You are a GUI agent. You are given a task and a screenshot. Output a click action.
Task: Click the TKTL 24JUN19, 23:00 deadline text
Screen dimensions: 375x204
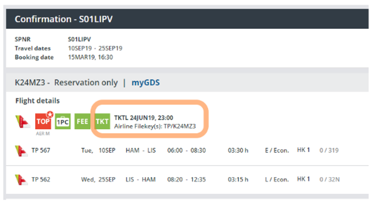tap(143, 118)
